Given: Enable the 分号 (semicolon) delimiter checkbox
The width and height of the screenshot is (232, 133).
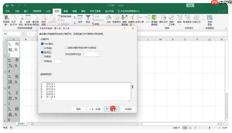Looking at the screenshot, I should [x=42, y=48].
